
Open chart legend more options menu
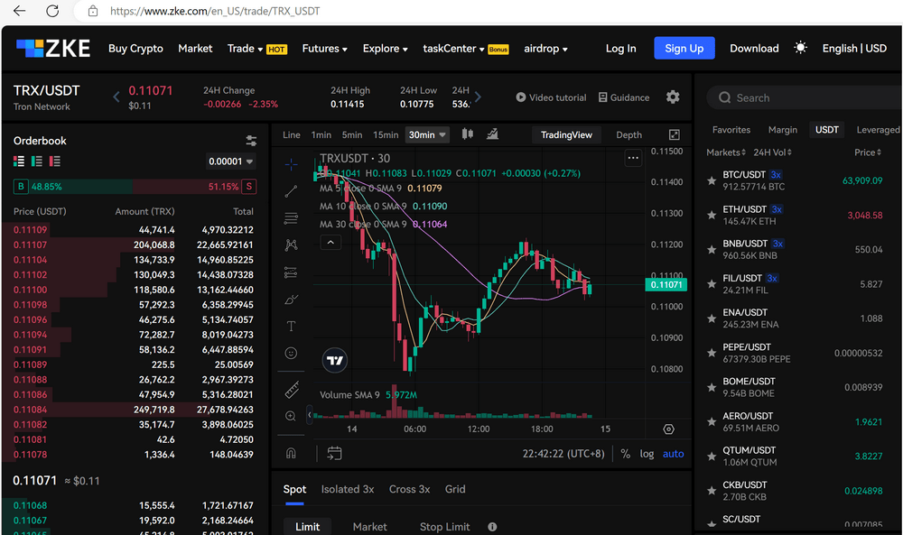pos(633,158)
